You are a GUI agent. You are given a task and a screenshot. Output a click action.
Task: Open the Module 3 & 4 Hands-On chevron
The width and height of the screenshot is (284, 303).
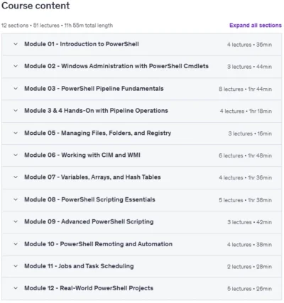click(16, 111)
